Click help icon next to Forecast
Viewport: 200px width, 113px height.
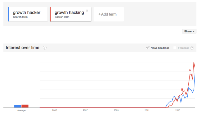pyautogui.click(x=192, y=48)
